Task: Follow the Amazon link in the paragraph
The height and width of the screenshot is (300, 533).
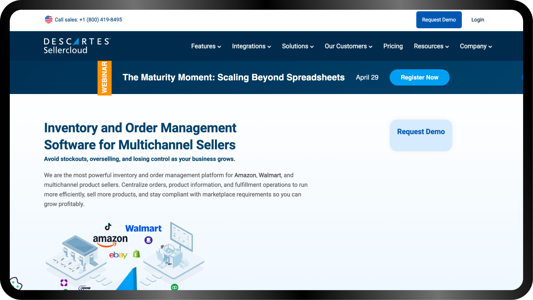Action: coord(245,175)
